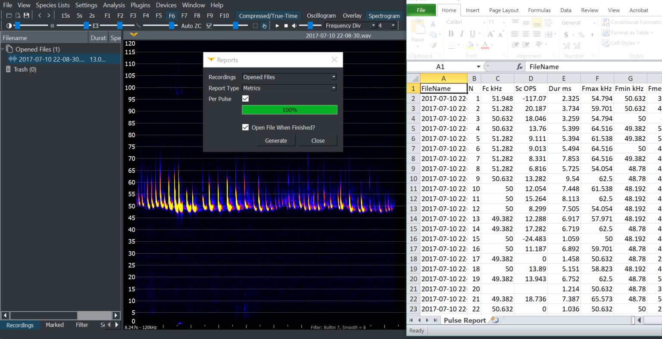Switch spectrogram view to Compressed/True-Time mode
The height and width of the screenshot is (339, 662).
(x=268, y=15)
